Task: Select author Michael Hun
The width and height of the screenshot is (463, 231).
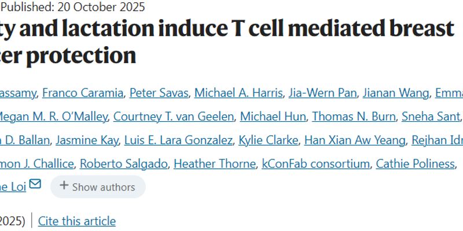Action: tap(273, 117)
